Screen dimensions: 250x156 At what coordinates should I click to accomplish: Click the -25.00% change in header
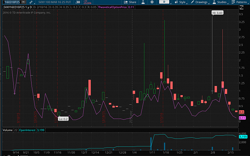point(87,3)
